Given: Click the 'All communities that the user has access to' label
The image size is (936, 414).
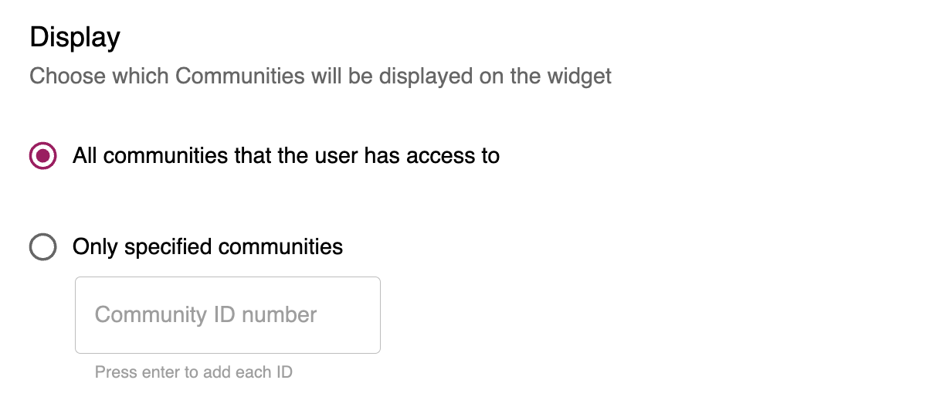Looking at the screenshot, I should [x=286, y=156].
